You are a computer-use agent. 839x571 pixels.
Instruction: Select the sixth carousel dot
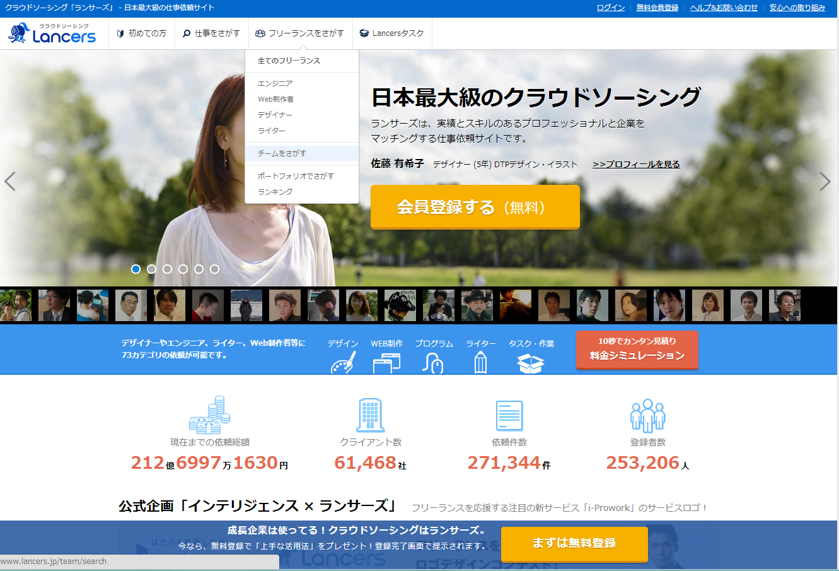[214, 269]
